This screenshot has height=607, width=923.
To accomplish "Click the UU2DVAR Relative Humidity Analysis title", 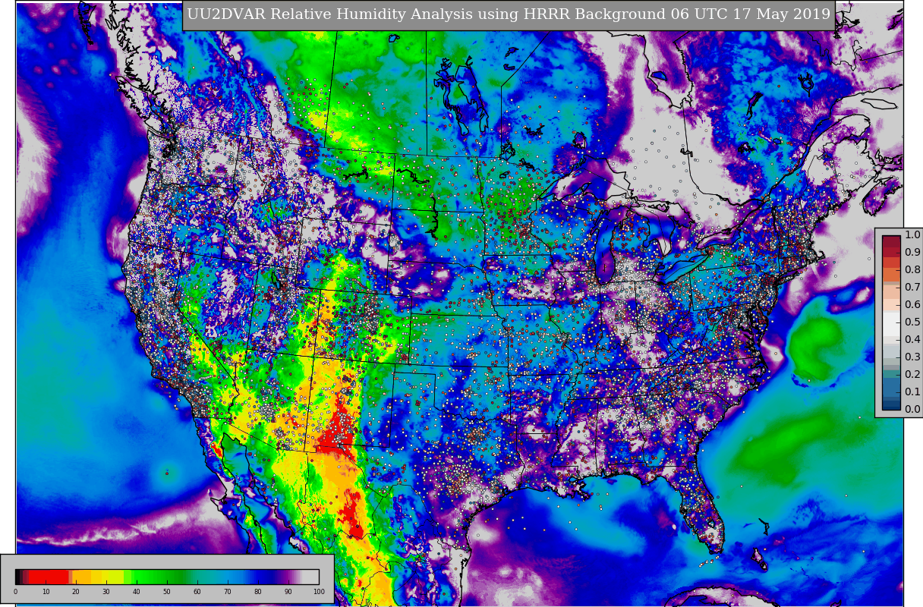I will coord(509,14).
